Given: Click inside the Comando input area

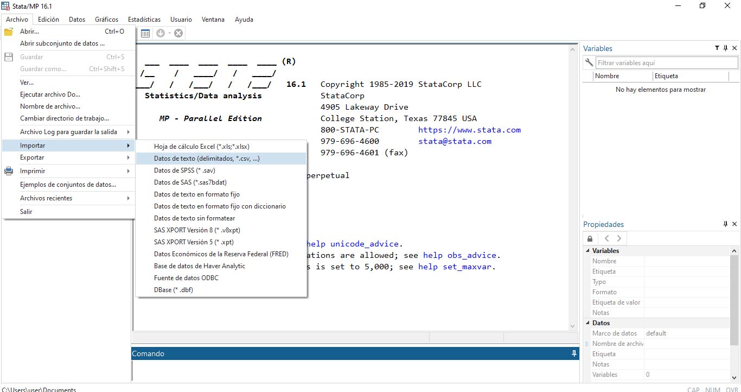Looking at the screenshot, I should (x=355, y=370).
